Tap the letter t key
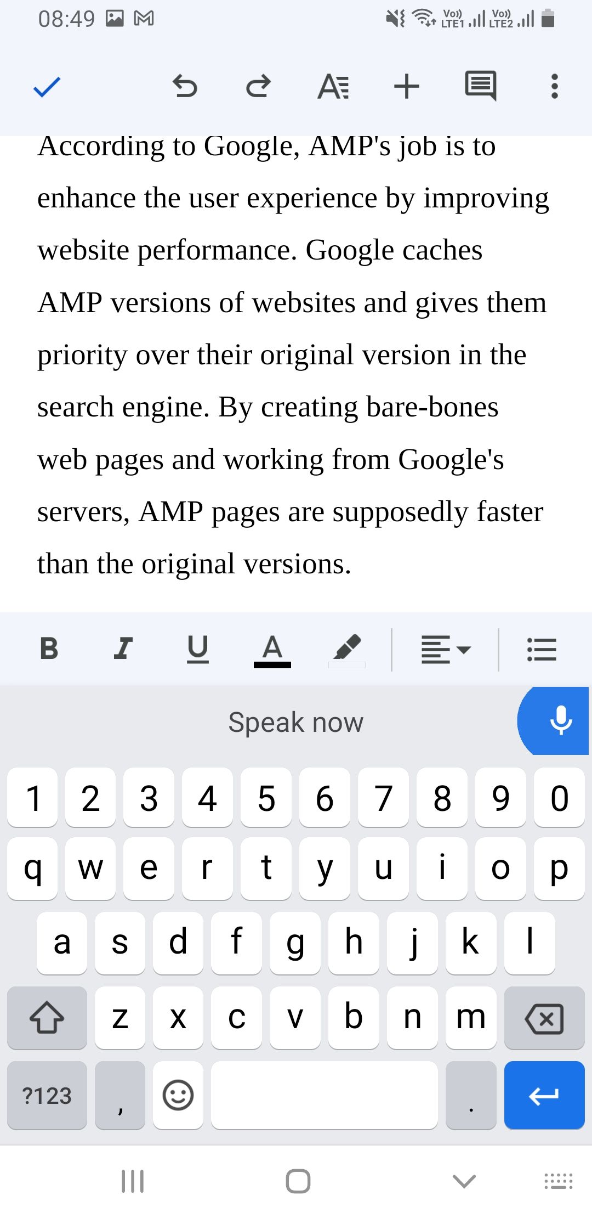 click(266, 869)
